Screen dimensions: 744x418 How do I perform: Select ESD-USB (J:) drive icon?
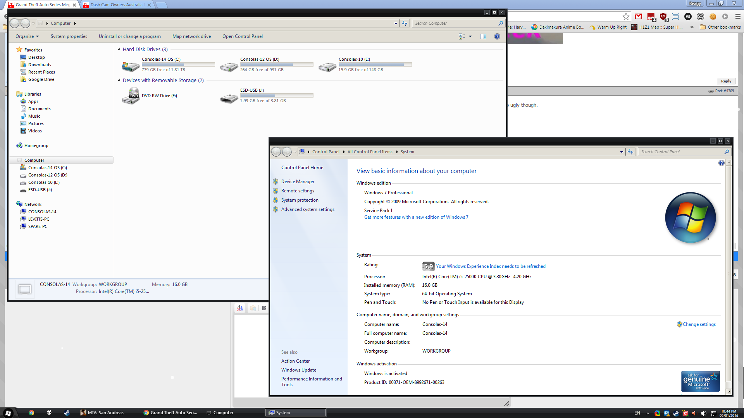229,98
